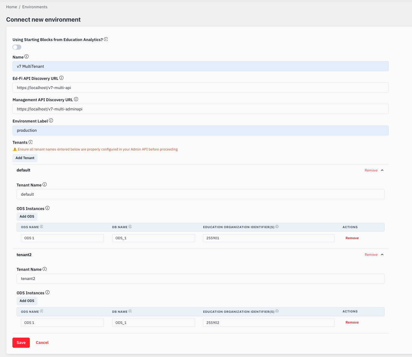Go to Environments breadcrumb

(35, 7)
